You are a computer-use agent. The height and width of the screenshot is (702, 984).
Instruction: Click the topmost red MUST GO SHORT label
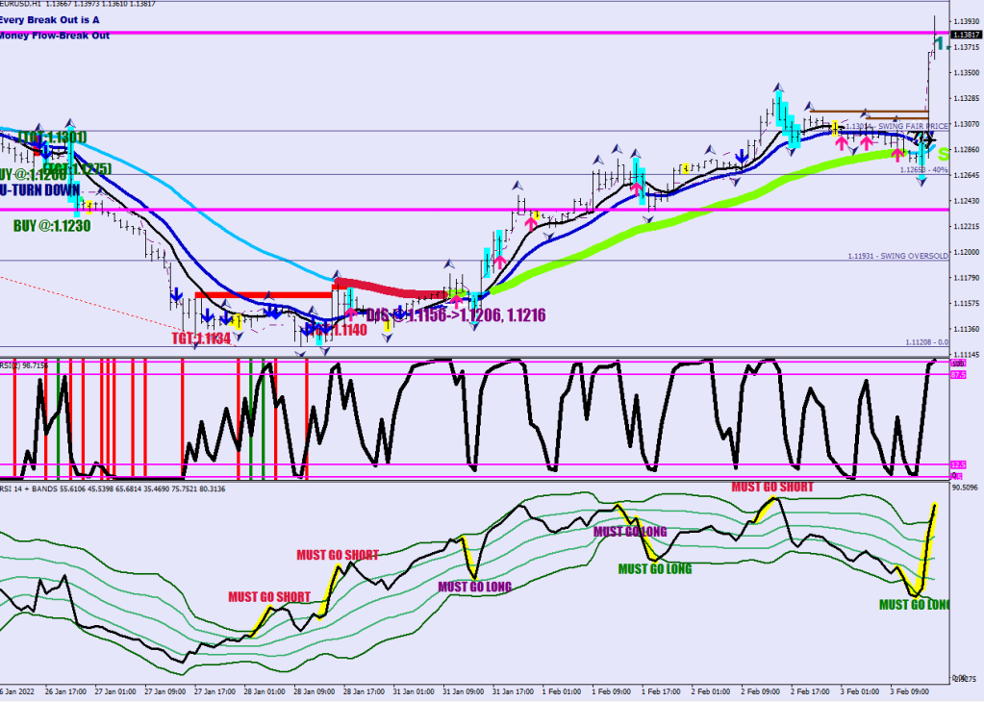pos(771,487)
